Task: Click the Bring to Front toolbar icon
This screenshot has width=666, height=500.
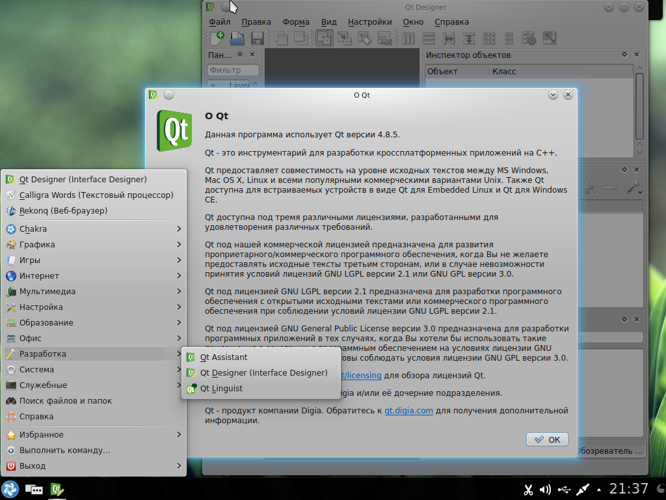Action: coord(300,38)
